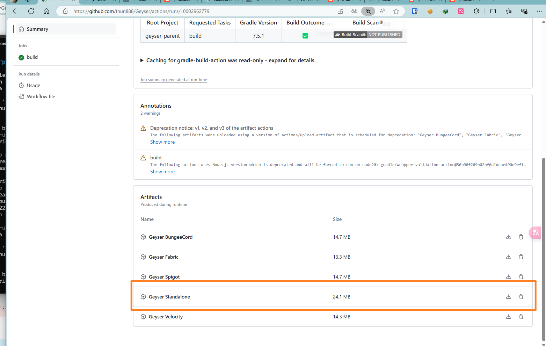Open the Geyser Fabric artifact
Image resolution: width=546 pixels, height=346 pixels.
163,257
